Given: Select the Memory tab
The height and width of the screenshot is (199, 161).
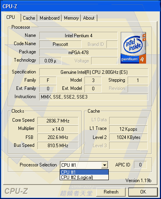Looking at the screenshot, I should [x=71, y=18].
